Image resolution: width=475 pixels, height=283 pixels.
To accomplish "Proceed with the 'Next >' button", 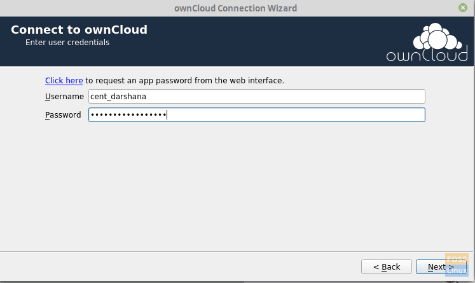I will coord(441,266).
